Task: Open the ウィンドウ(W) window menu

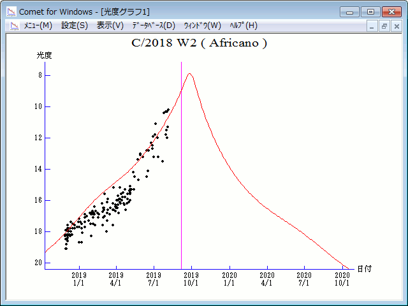Action: click(202, 25)
